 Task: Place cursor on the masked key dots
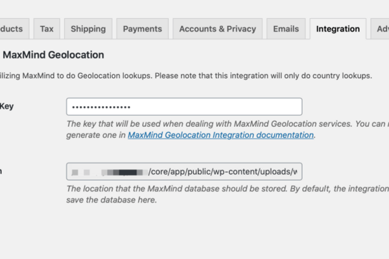(x=101, y=107)
